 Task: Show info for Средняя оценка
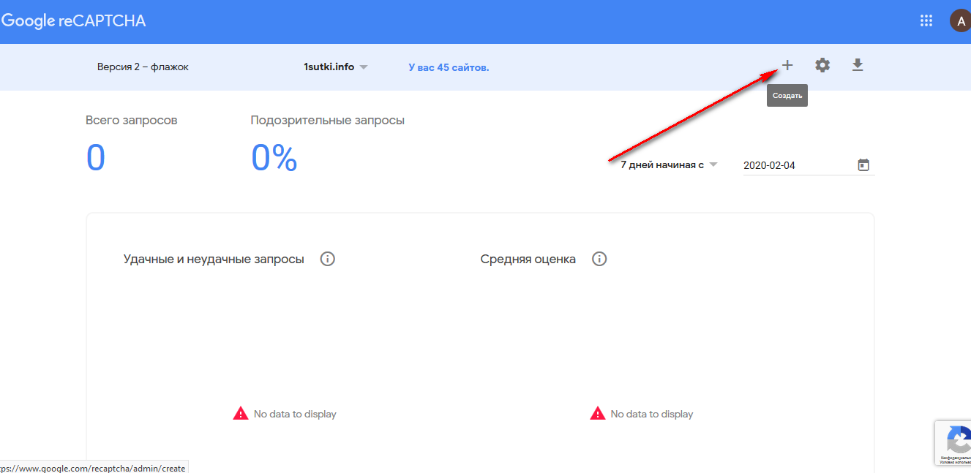599,259
